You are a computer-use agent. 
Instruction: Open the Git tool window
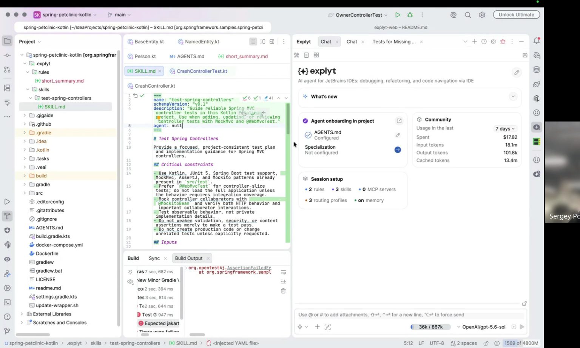click(x=7, y=331)
